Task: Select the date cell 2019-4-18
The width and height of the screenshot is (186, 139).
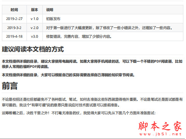Action: (x=14, y=37)
